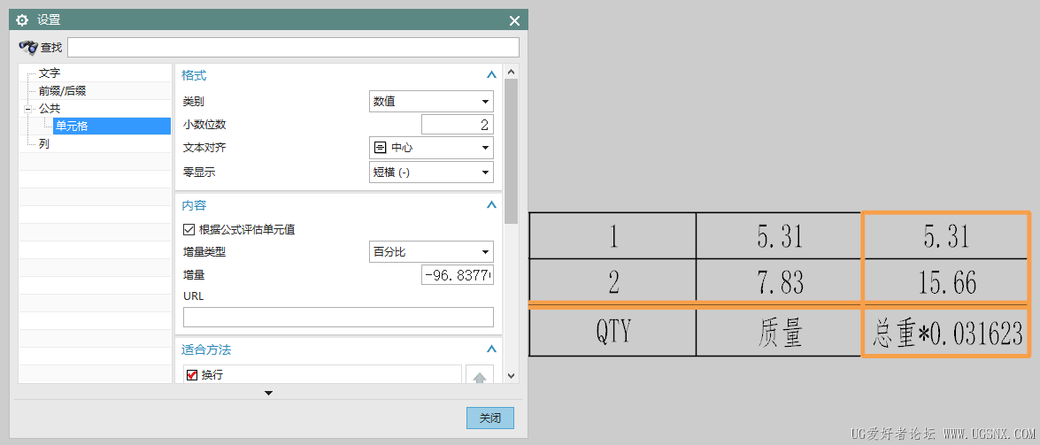This screenshot has height=445, width=1040.
Task: Click the binoculars find icon
Action: [28, 47]
